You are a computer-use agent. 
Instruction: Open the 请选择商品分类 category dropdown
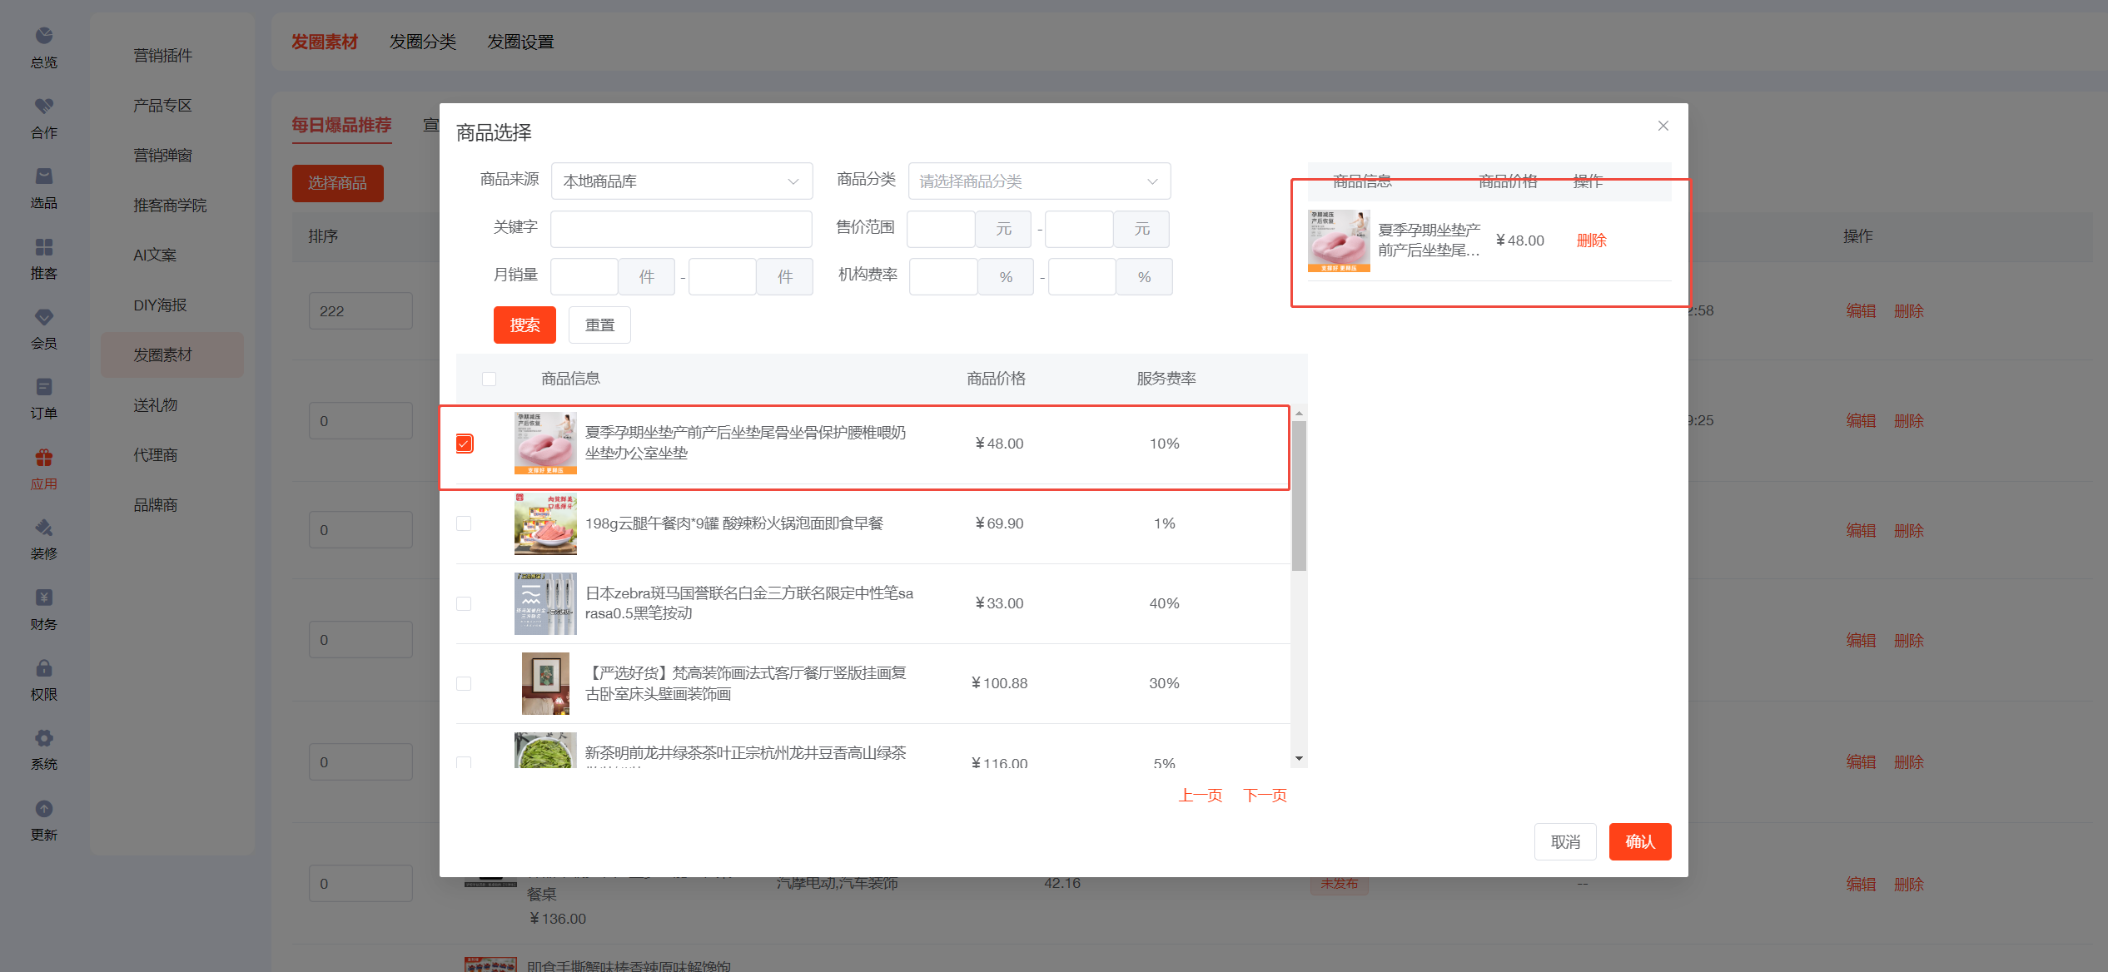1038,181
